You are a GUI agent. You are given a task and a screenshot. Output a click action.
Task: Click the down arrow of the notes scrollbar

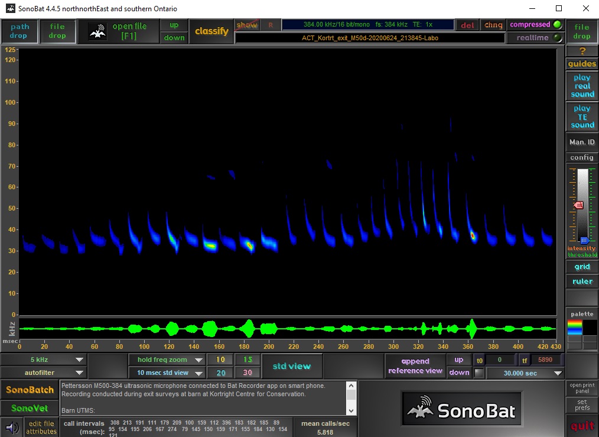pyautogui.click(x=351, y=410)
